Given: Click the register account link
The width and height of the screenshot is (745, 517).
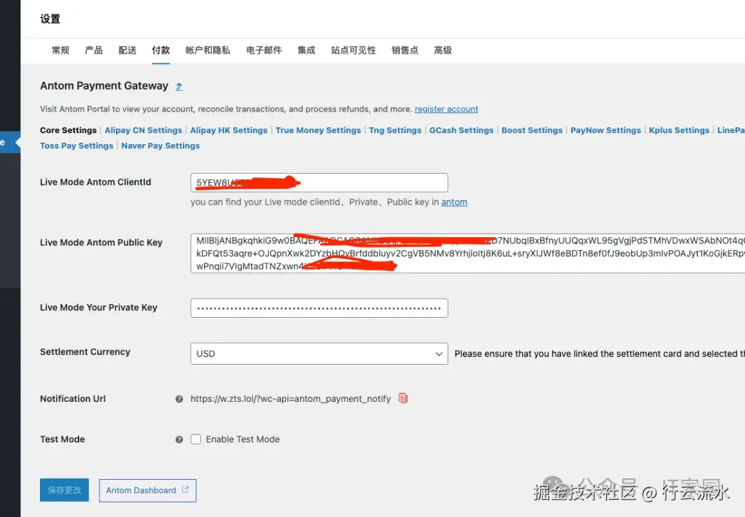Looking at the screenshot, I should click(x=446, y=109).
